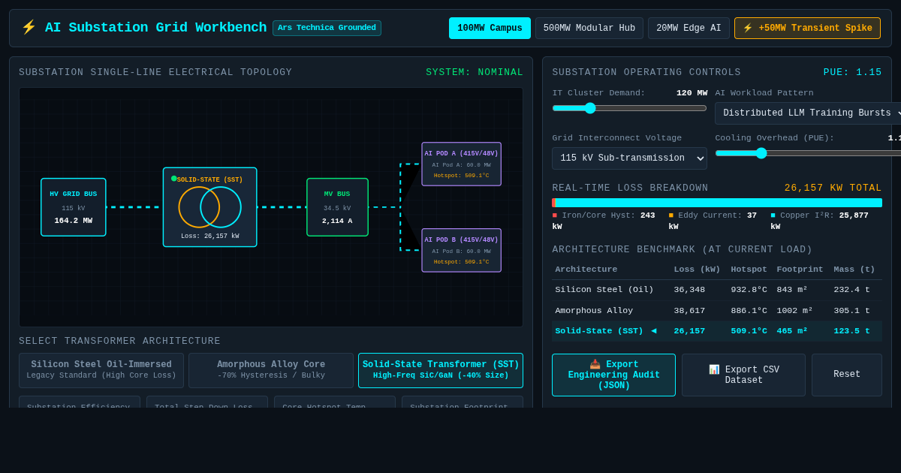Click the 509.1°C SST hotspot cell
This screenshot has width=901, height=473.
[x=749, y=331]
